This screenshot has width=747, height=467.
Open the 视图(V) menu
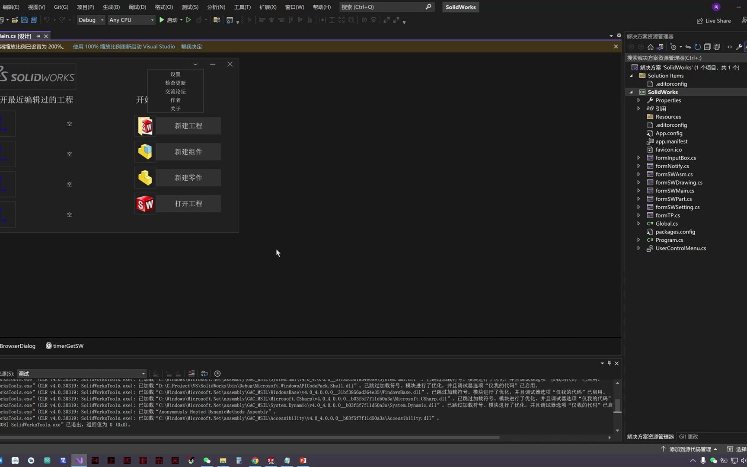[x=36, y=7]
